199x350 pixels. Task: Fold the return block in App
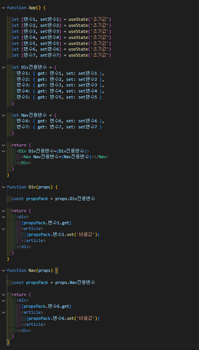[3, 145]
